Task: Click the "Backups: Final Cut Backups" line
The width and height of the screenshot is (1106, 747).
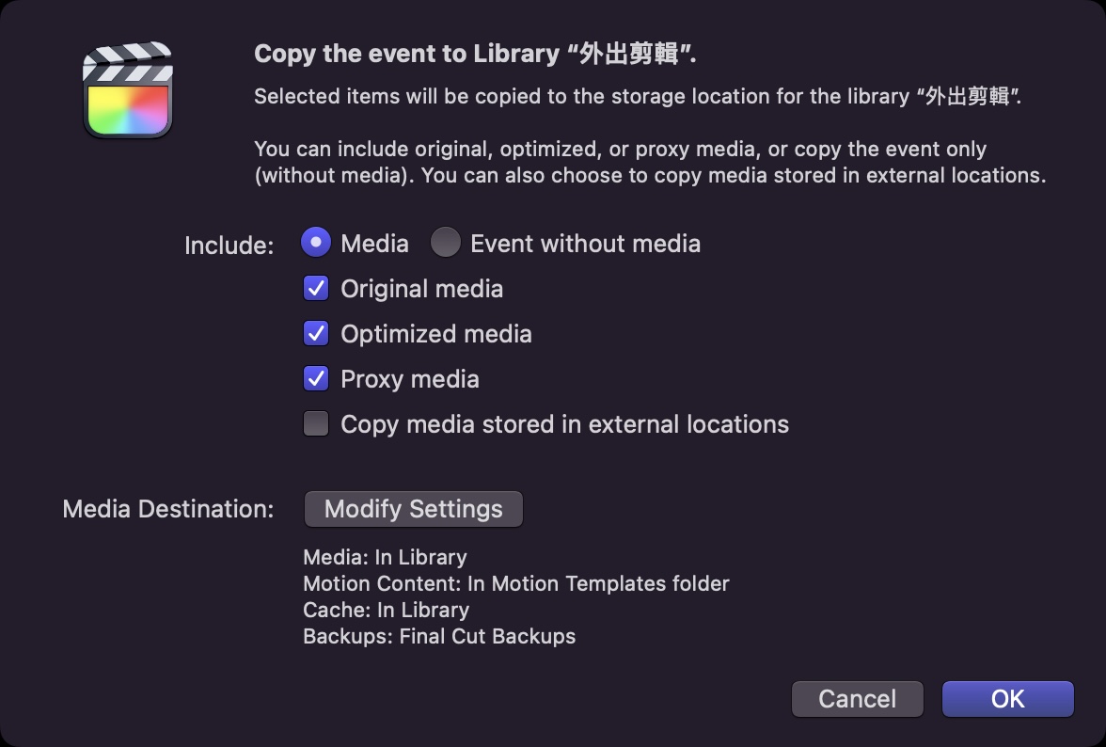Action: (x=439, y=636)
